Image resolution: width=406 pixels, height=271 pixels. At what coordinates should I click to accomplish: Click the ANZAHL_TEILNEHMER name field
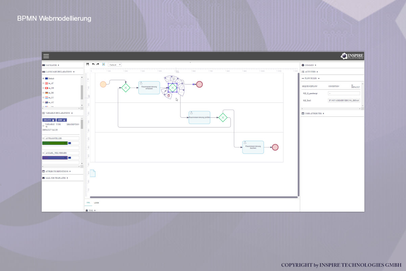62,153
